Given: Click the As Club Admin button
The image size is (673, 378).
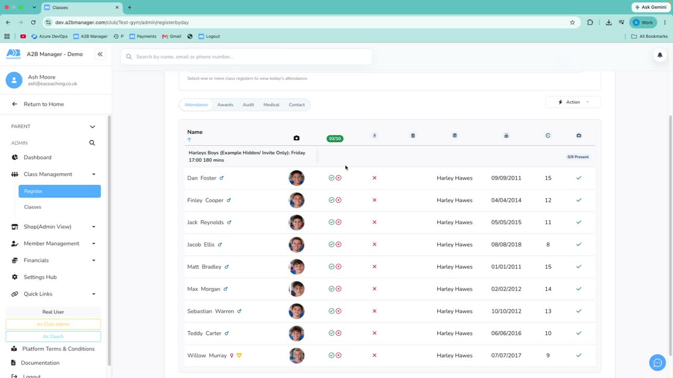Looking at the screenshot, I should click(53, 324).
